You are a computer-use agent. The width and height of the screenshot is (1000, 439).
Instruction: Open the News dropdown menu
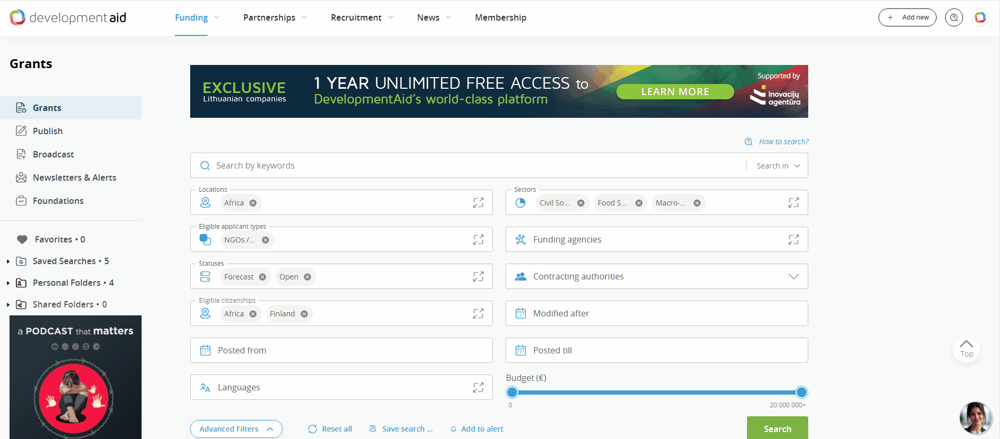click(434, 17)
